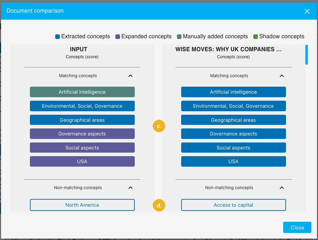Select Environmental, Social, Governance in INPUT column
The width and height of the screenshot is (318, 240).
[82, 106]
